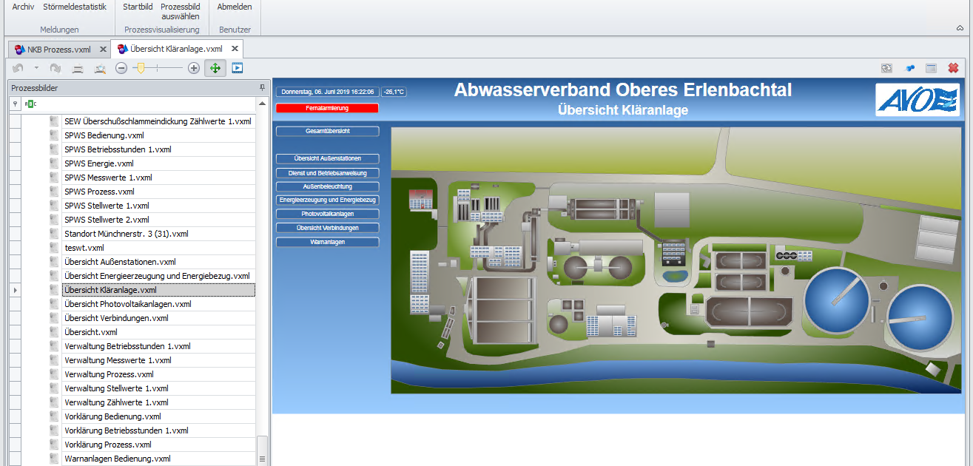Click the file icon beside Vorklärung Prozess.vxml
The height and width of the screenshot is (466, 973).
pyautogui.click(x=53, y=445)
